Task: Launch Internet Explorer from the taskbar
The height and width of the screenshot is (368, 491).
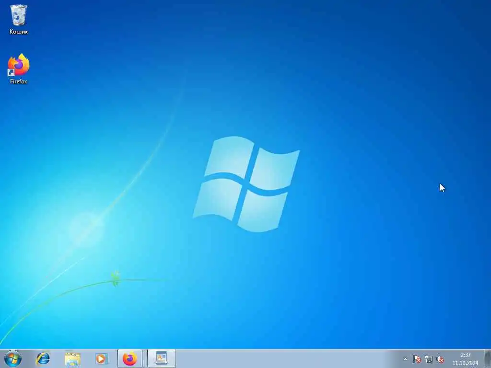Action: pyautogui.click(x=43, y=358)
